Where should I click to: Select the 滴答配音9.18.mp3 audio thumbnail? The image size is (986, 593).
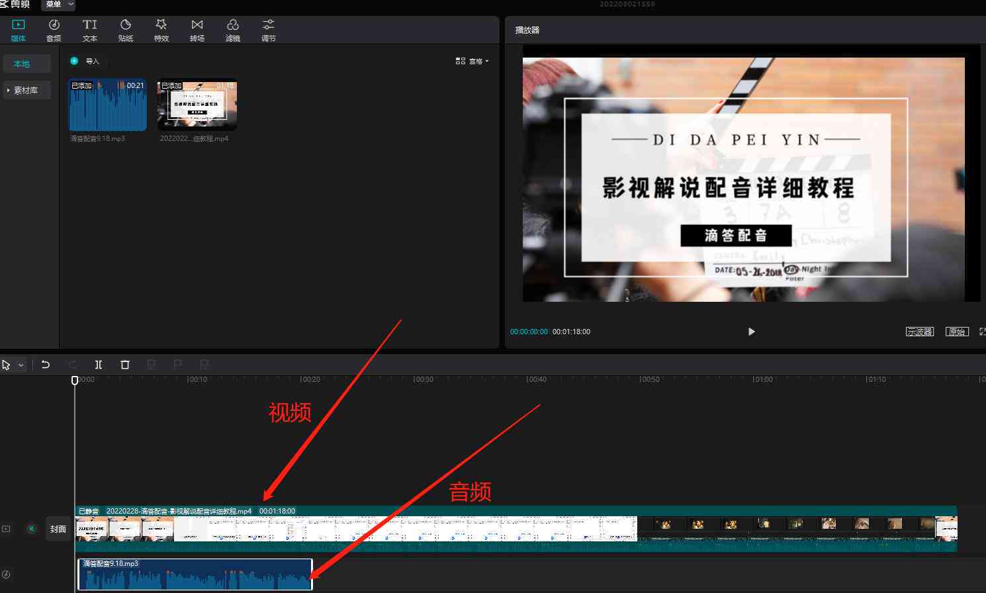pos(108,105)
